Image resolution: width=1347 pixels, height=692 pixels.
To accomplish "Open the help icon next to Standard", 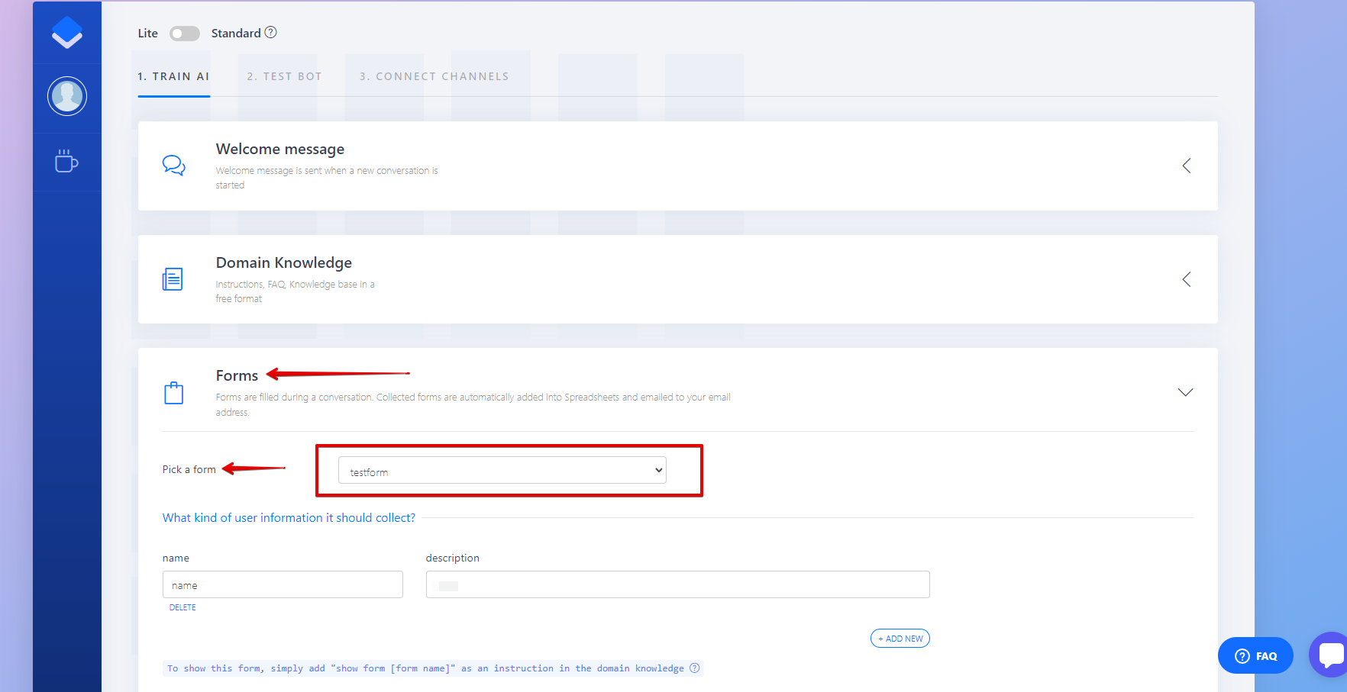I will [271, 33].
